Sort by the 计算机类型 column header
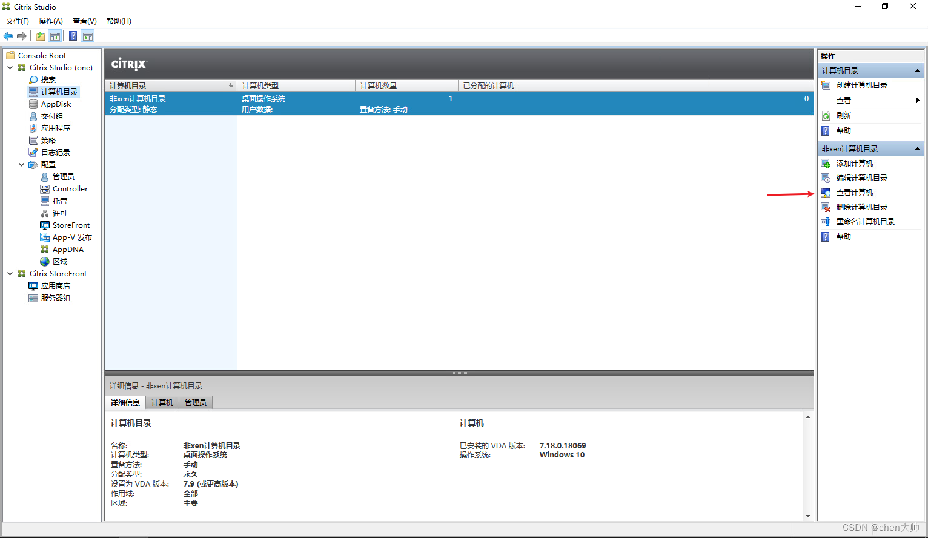 click(296, 86)
